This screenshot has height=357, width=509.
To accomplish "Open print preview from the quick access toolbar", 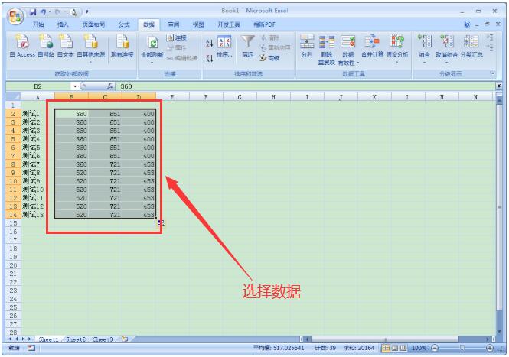I will (73, 12).
